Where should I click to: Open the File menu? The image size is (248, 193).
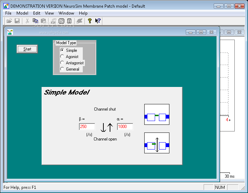point(8,13)
